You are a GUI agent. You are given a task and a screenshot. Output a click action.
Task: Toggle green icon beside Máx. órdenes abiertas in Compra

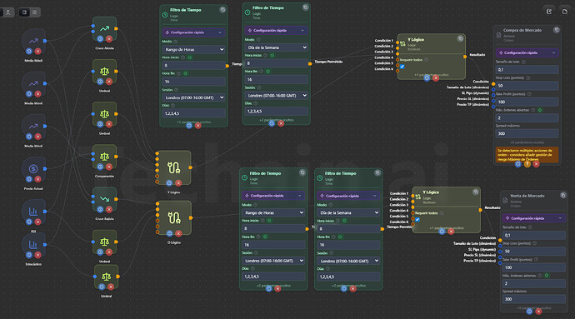[540, 110]
